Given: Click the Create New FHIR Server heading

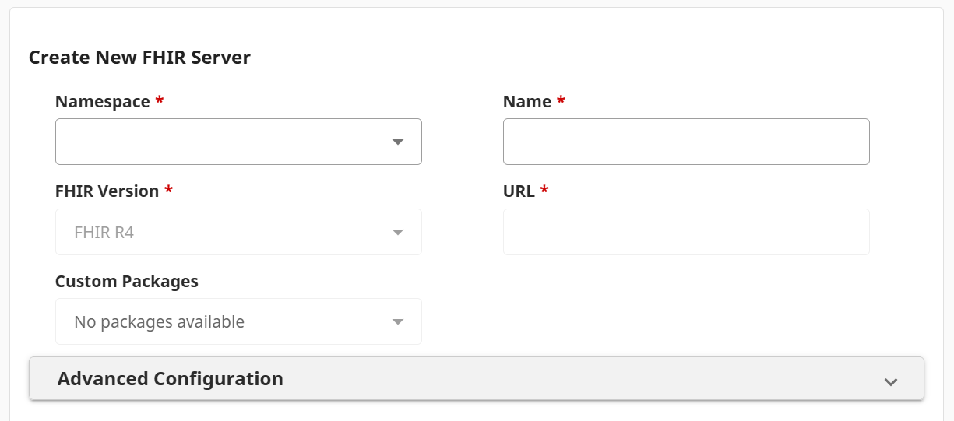Looking at the screenshot, I should pyautogui.click(x=139, y=58).
